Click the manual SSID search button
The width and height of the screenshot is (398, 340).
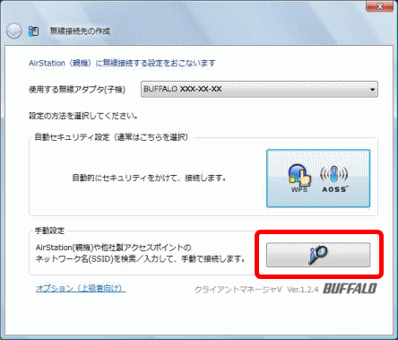[x=318, y=255]
